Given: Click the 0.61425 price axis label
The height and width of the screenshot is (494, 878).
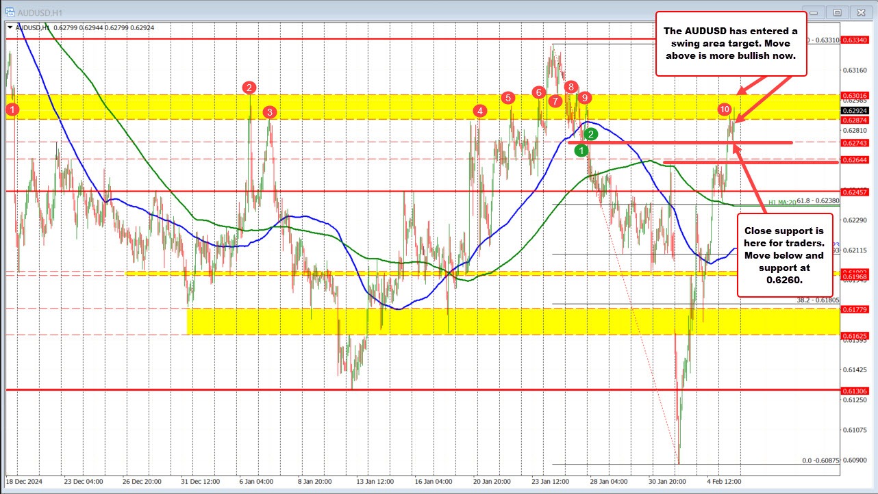Looking at the screenshot, I should [855, 369].
